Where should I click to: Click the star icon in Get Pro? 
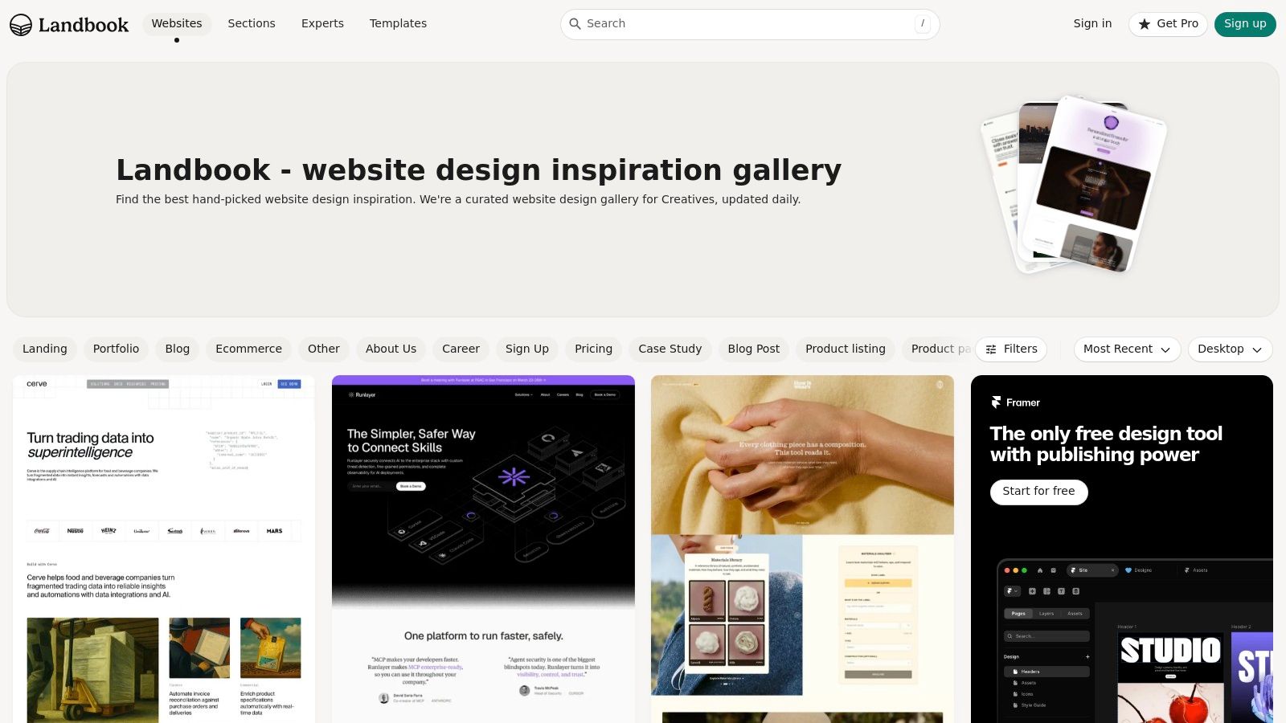tap(1145, 24)
